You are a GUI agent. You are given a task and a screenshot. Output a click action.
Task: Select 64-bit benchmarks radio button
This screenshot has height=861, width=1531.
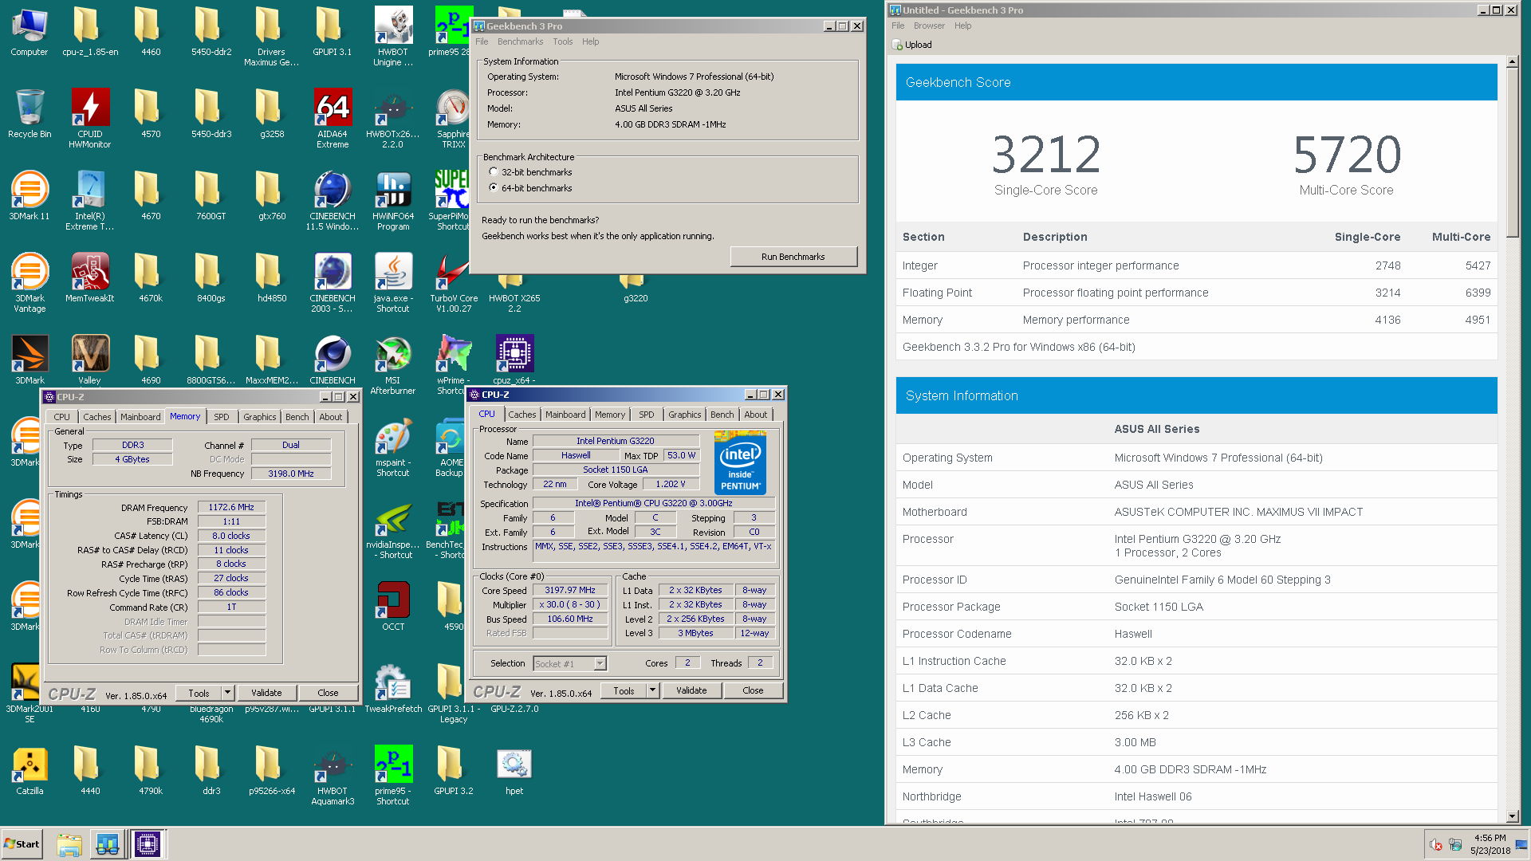click(x=494, y=188)
